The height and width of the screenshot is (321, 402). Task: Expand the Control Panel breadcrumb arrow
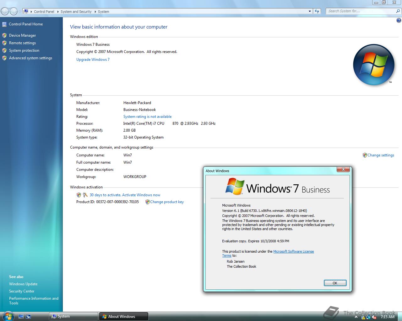[57, 12]
